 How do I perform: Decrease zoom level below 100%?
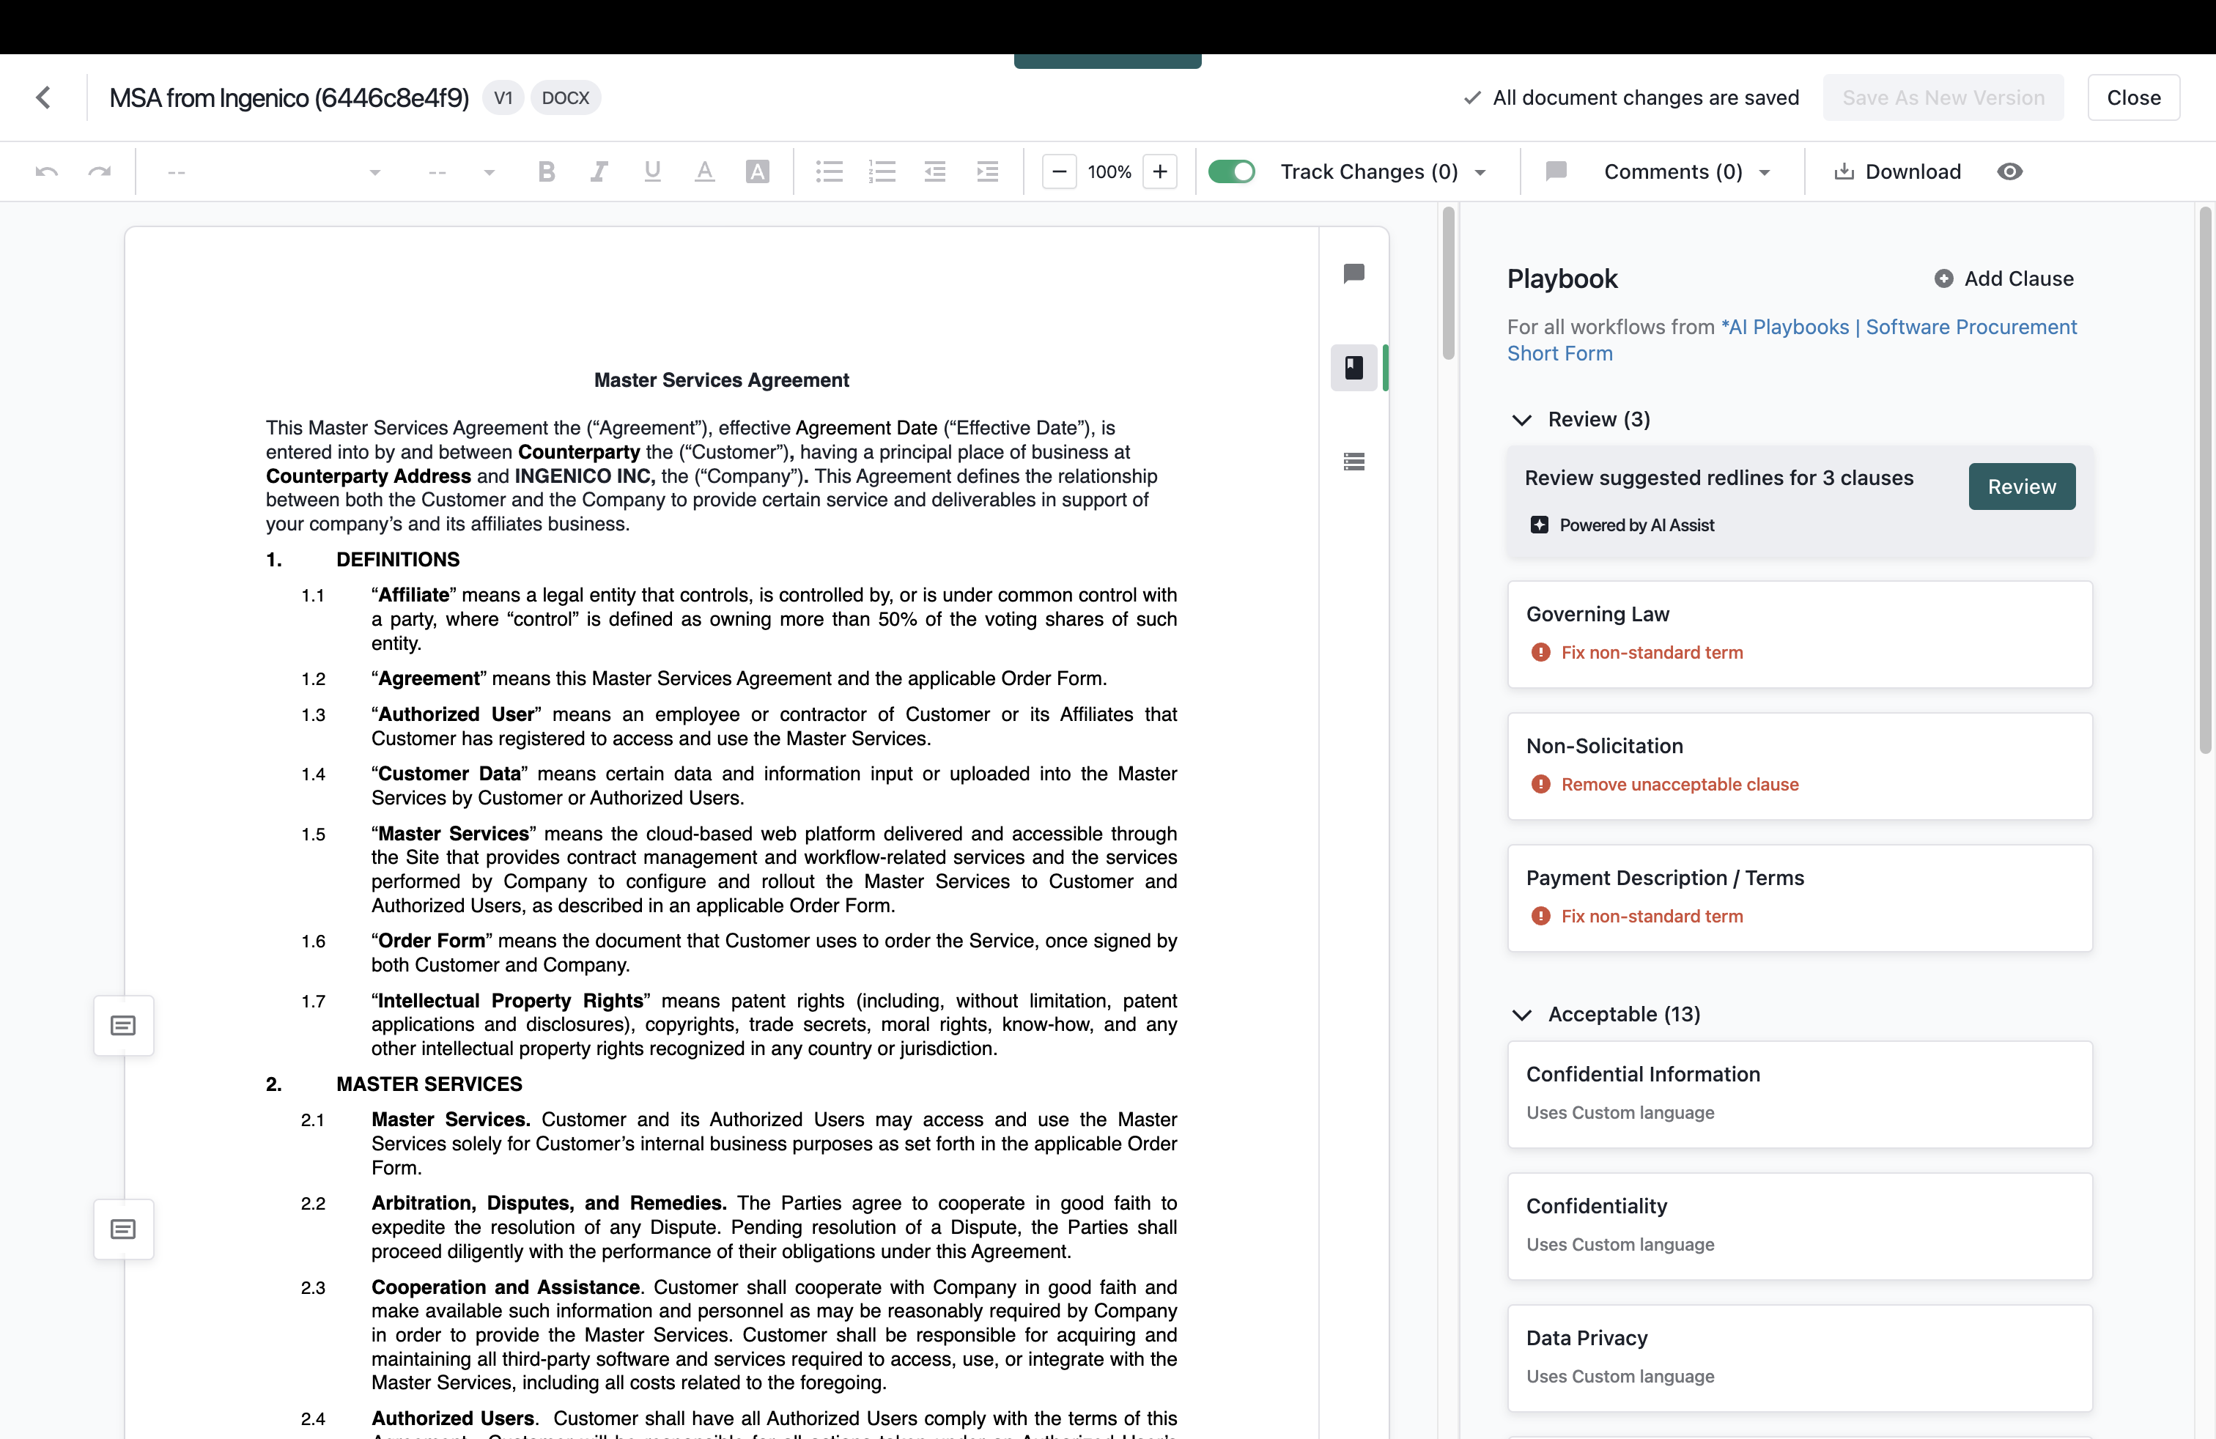[1059, 171]
